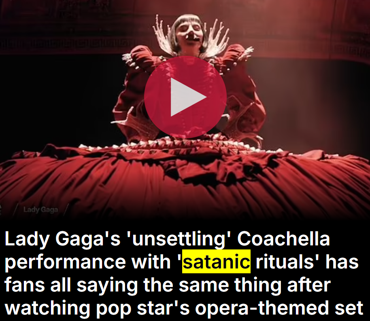This screenshot has width=370, height=321.
Task: Click the word 'performance' in the headline
Action: (65, 262)
